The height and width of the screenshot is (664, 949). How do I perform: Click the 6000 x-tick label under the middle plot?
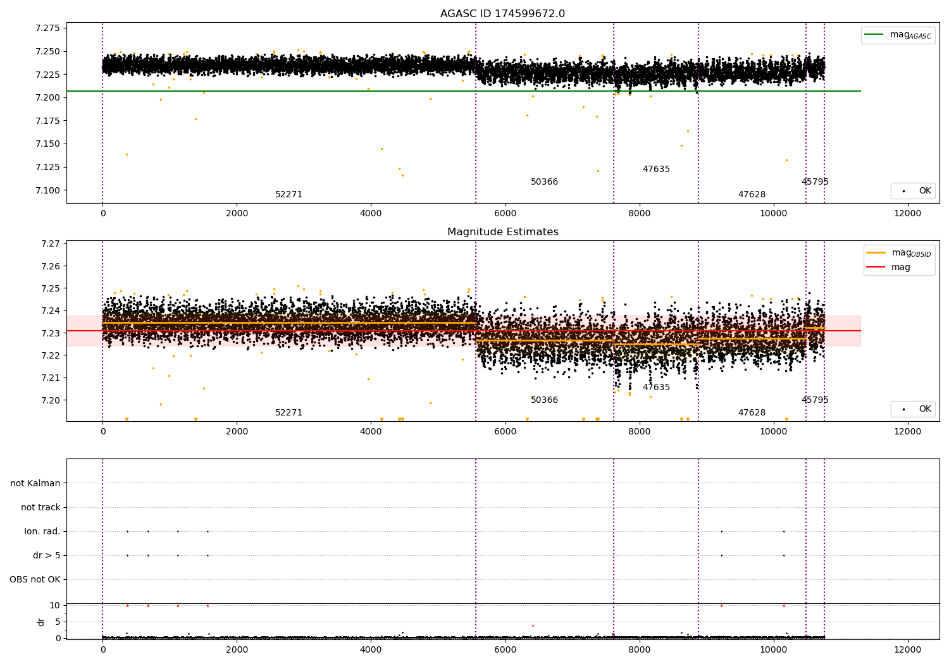point(505,432)
